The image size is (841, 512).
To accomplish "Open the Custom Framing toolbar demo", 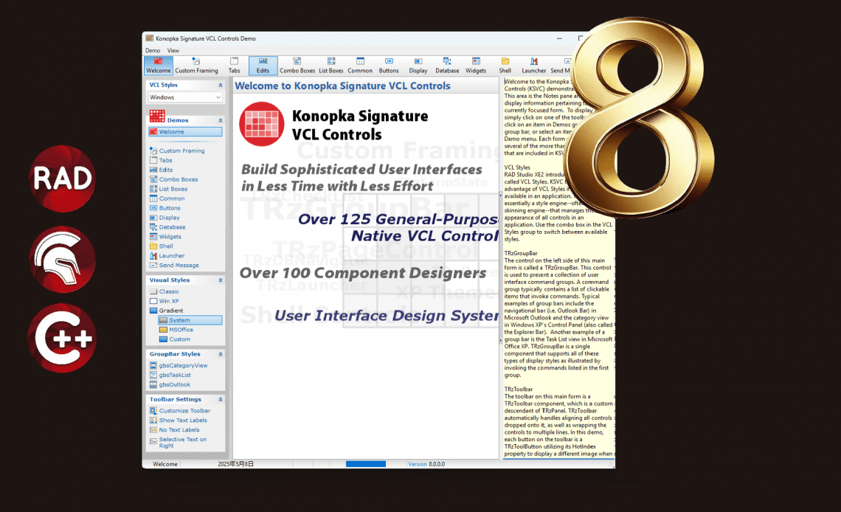I will click(x=196, y=66).
